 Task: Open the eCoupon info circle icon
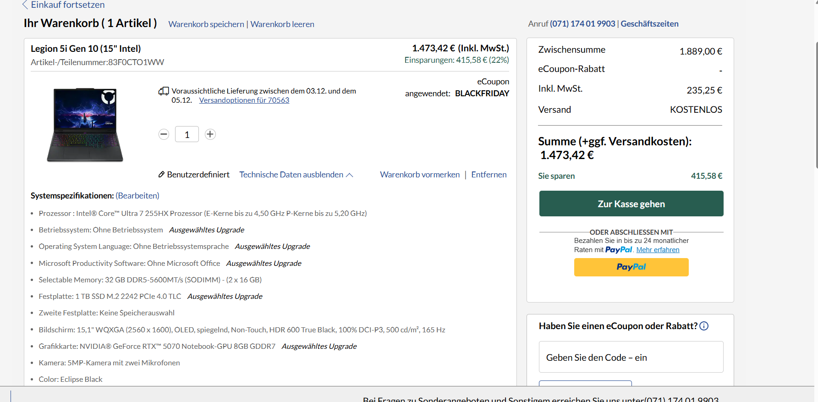click(704, 326)
